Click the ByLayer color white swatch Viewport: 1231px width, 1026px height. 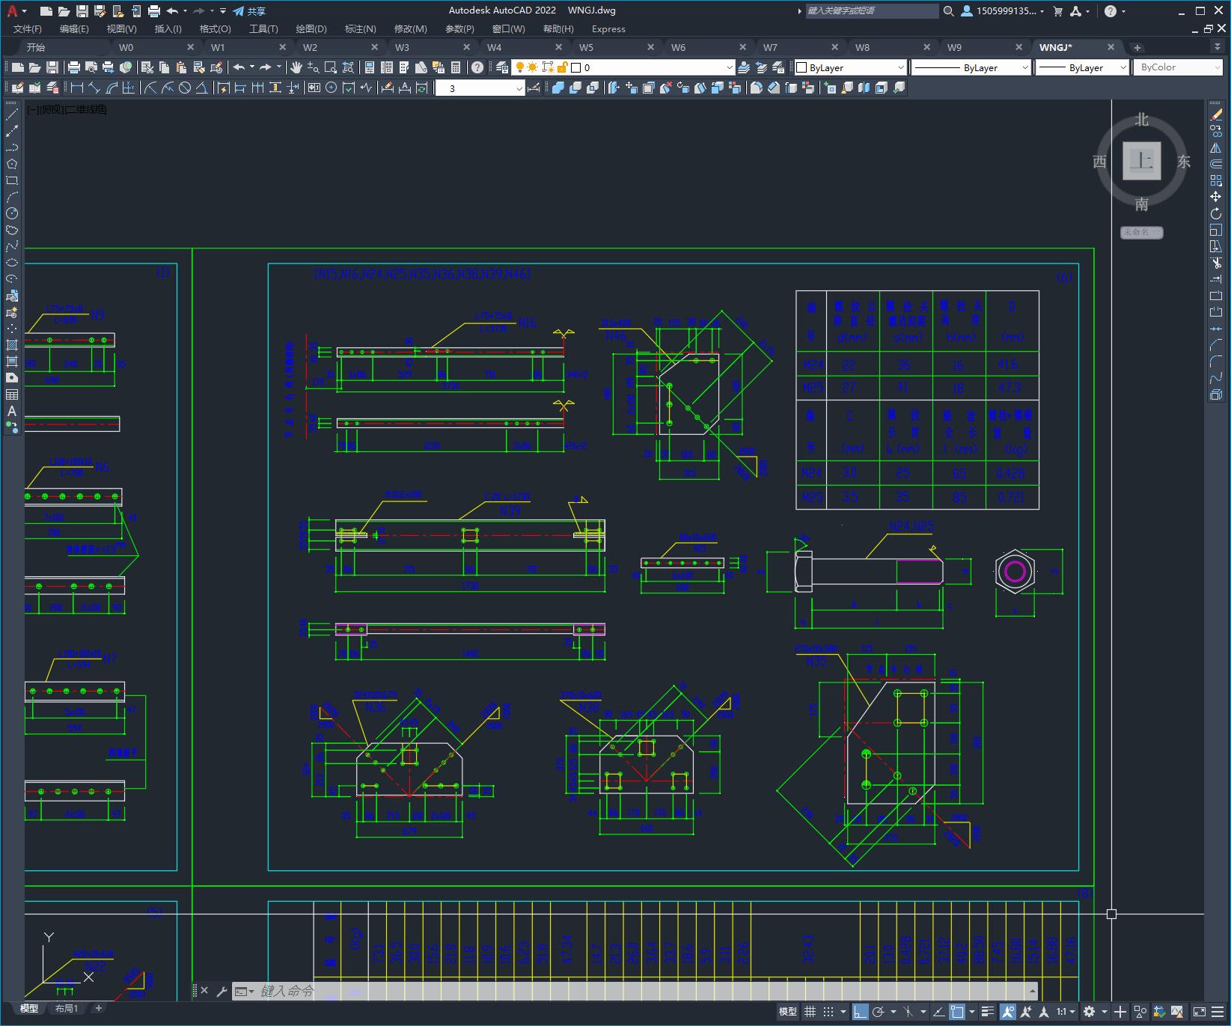pos(801,67)
